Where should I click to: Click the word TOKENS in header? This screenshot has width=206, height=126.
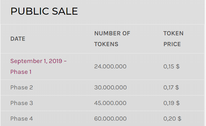tap(106, 44)
